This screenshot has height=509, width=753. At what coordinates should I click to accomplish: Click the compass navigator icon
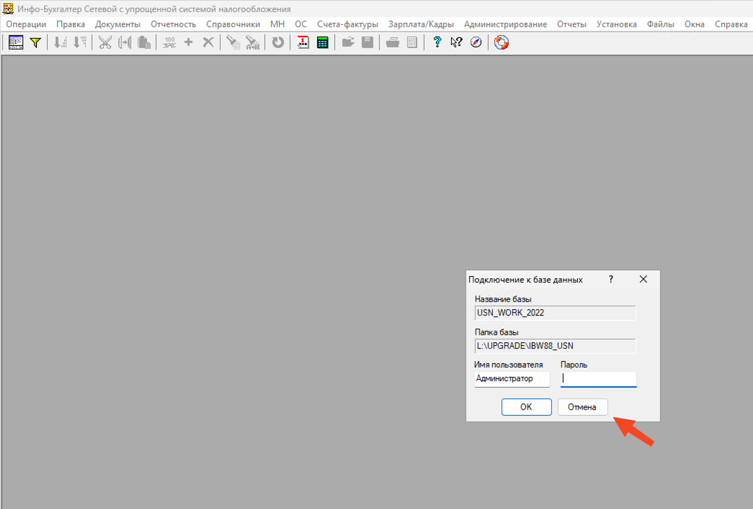click(476, 43)
